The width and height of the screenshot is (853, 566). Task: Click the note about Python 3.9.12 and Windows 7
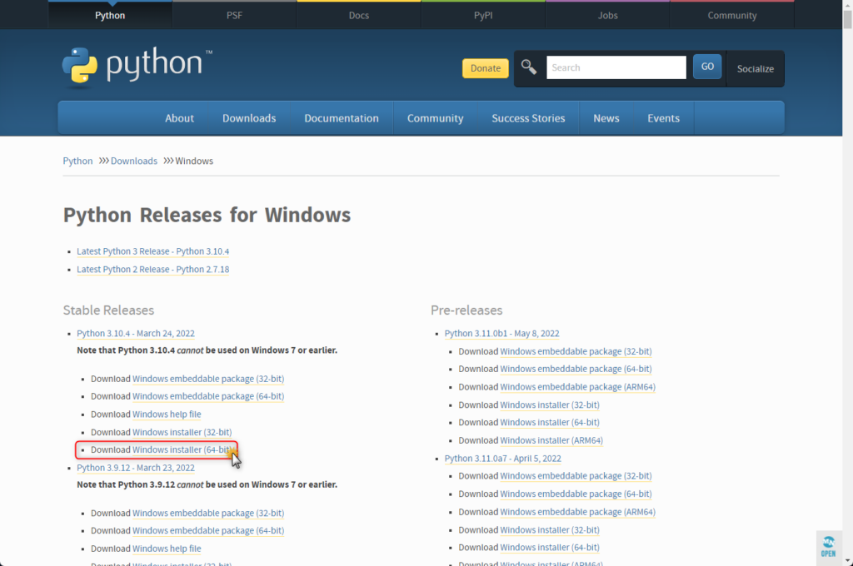(207, 484)
